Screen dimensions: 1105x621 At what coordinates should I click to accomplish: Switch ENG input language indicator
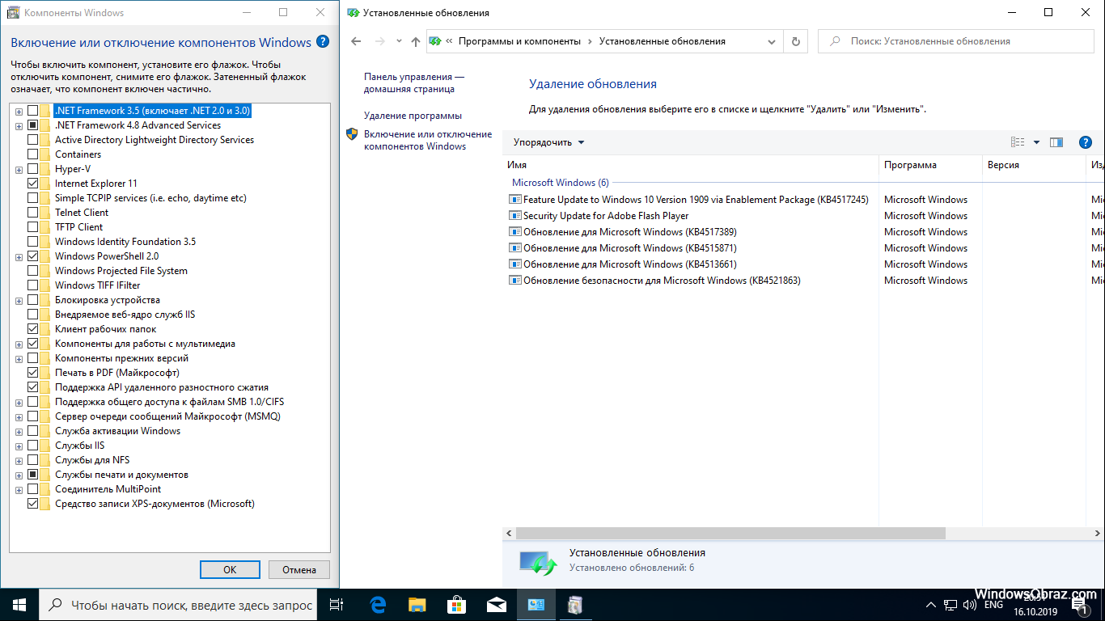pos(993,605)
